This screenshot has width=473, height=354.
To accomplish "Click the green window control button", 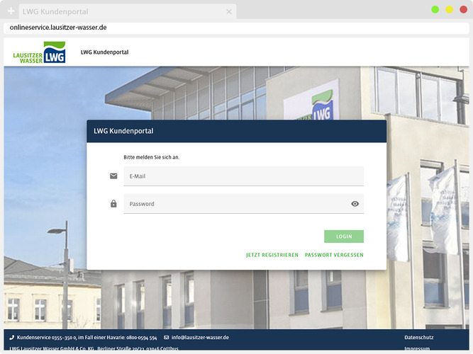I will (435, 9).
